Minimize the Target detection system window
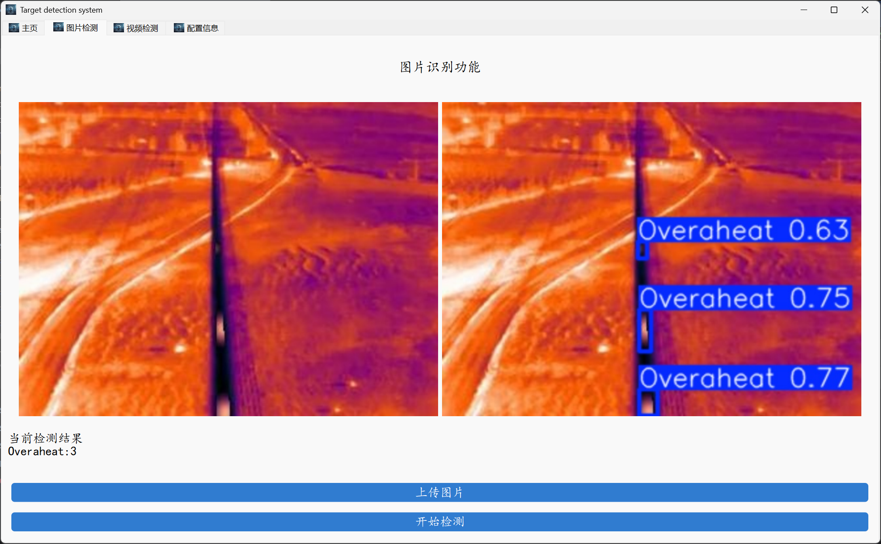This screenshot has width=881, height=544. click(804, 10)
